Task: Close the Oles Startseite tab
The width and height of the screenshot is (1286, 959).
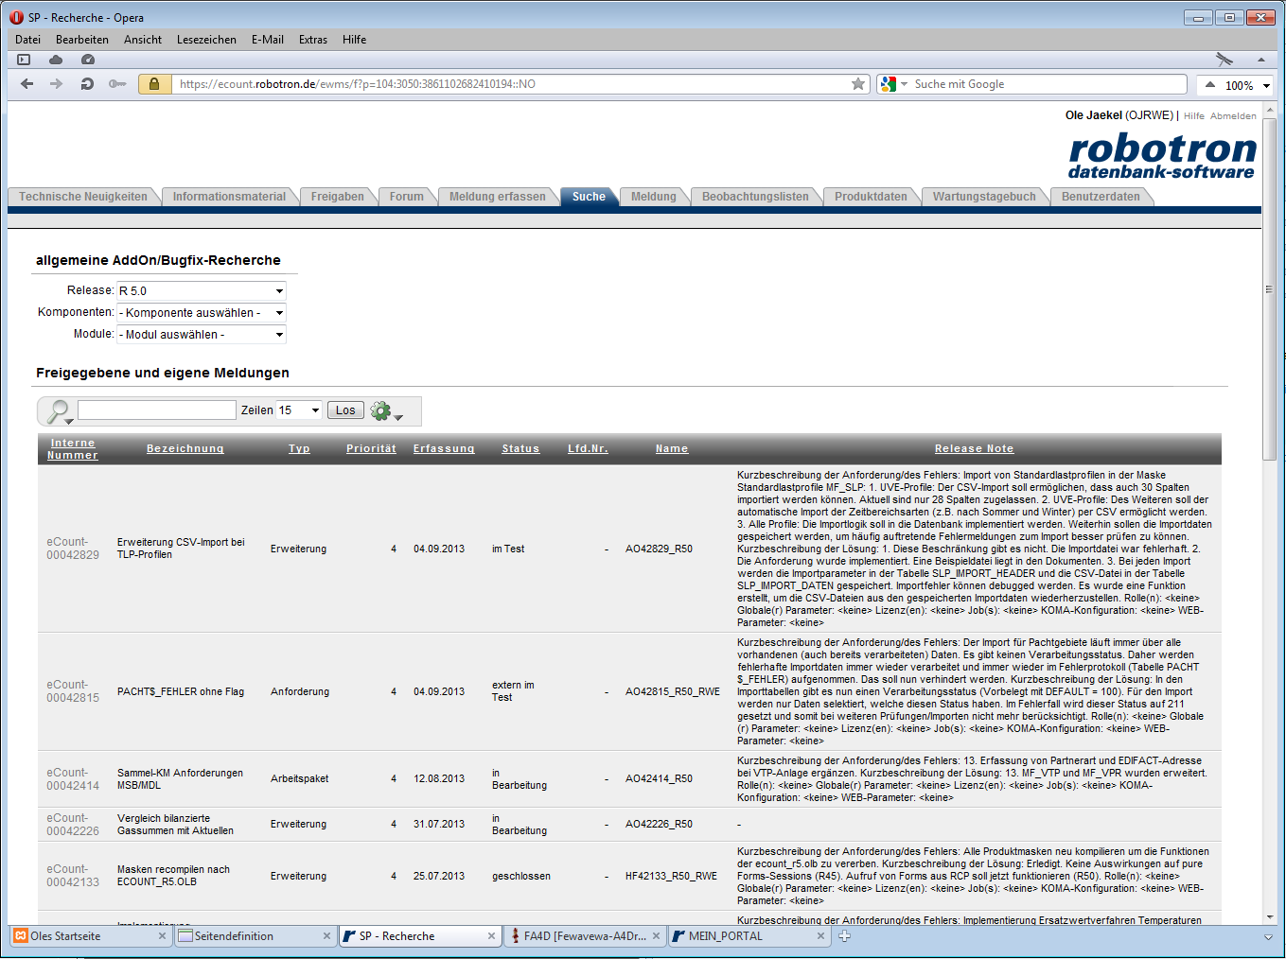Action: click(162, 936)
